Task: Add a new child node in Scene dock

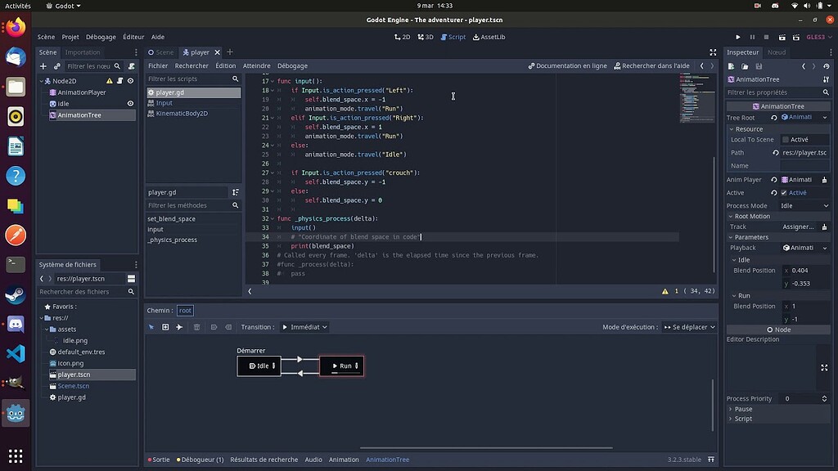Action: coord(43,66)
